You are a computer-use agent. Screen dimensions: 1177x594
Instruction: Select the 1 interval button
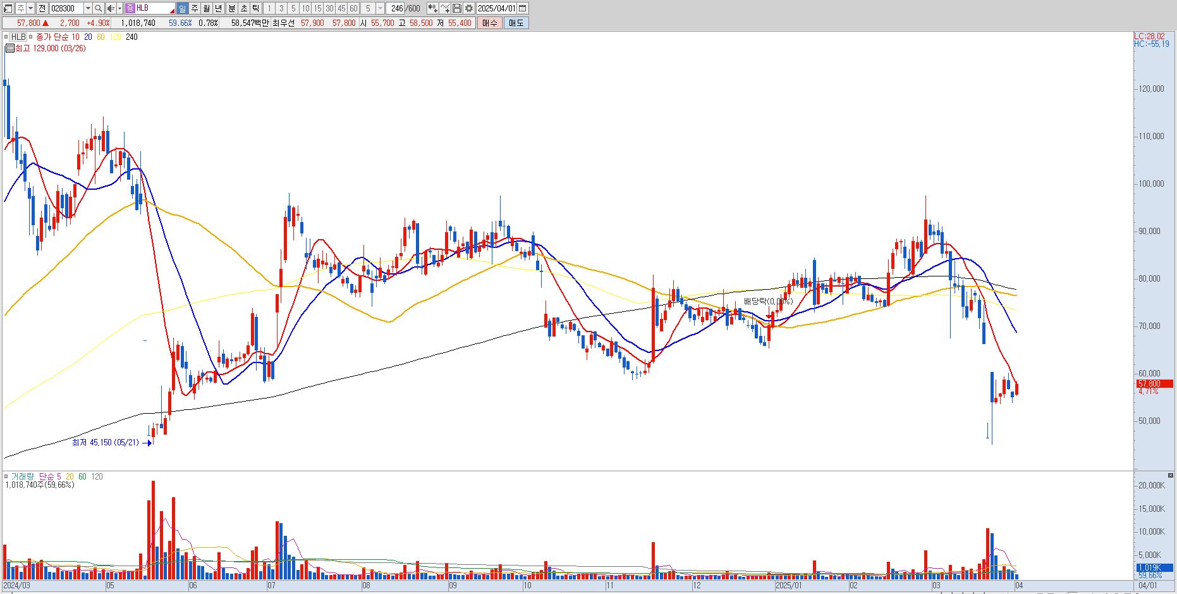[x=269, y=8]
